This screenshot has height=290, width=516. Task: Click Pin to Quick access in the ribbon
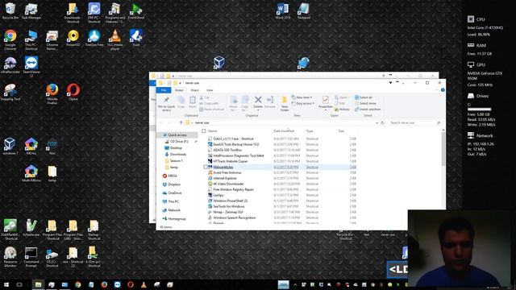pos(167,104)
